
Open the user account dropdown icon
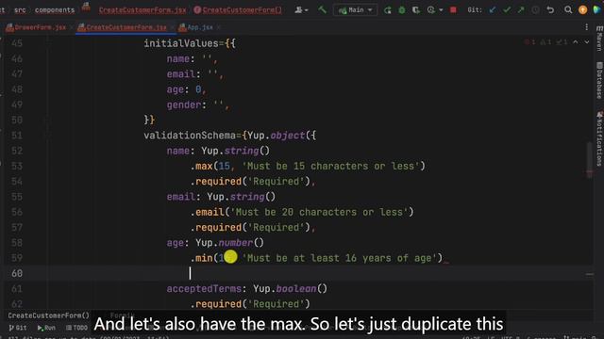[301, 10]
